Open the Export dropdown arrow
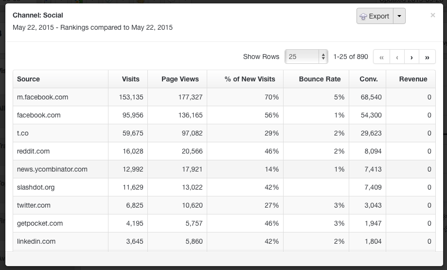447x270 pixels. tap(399, 16)
